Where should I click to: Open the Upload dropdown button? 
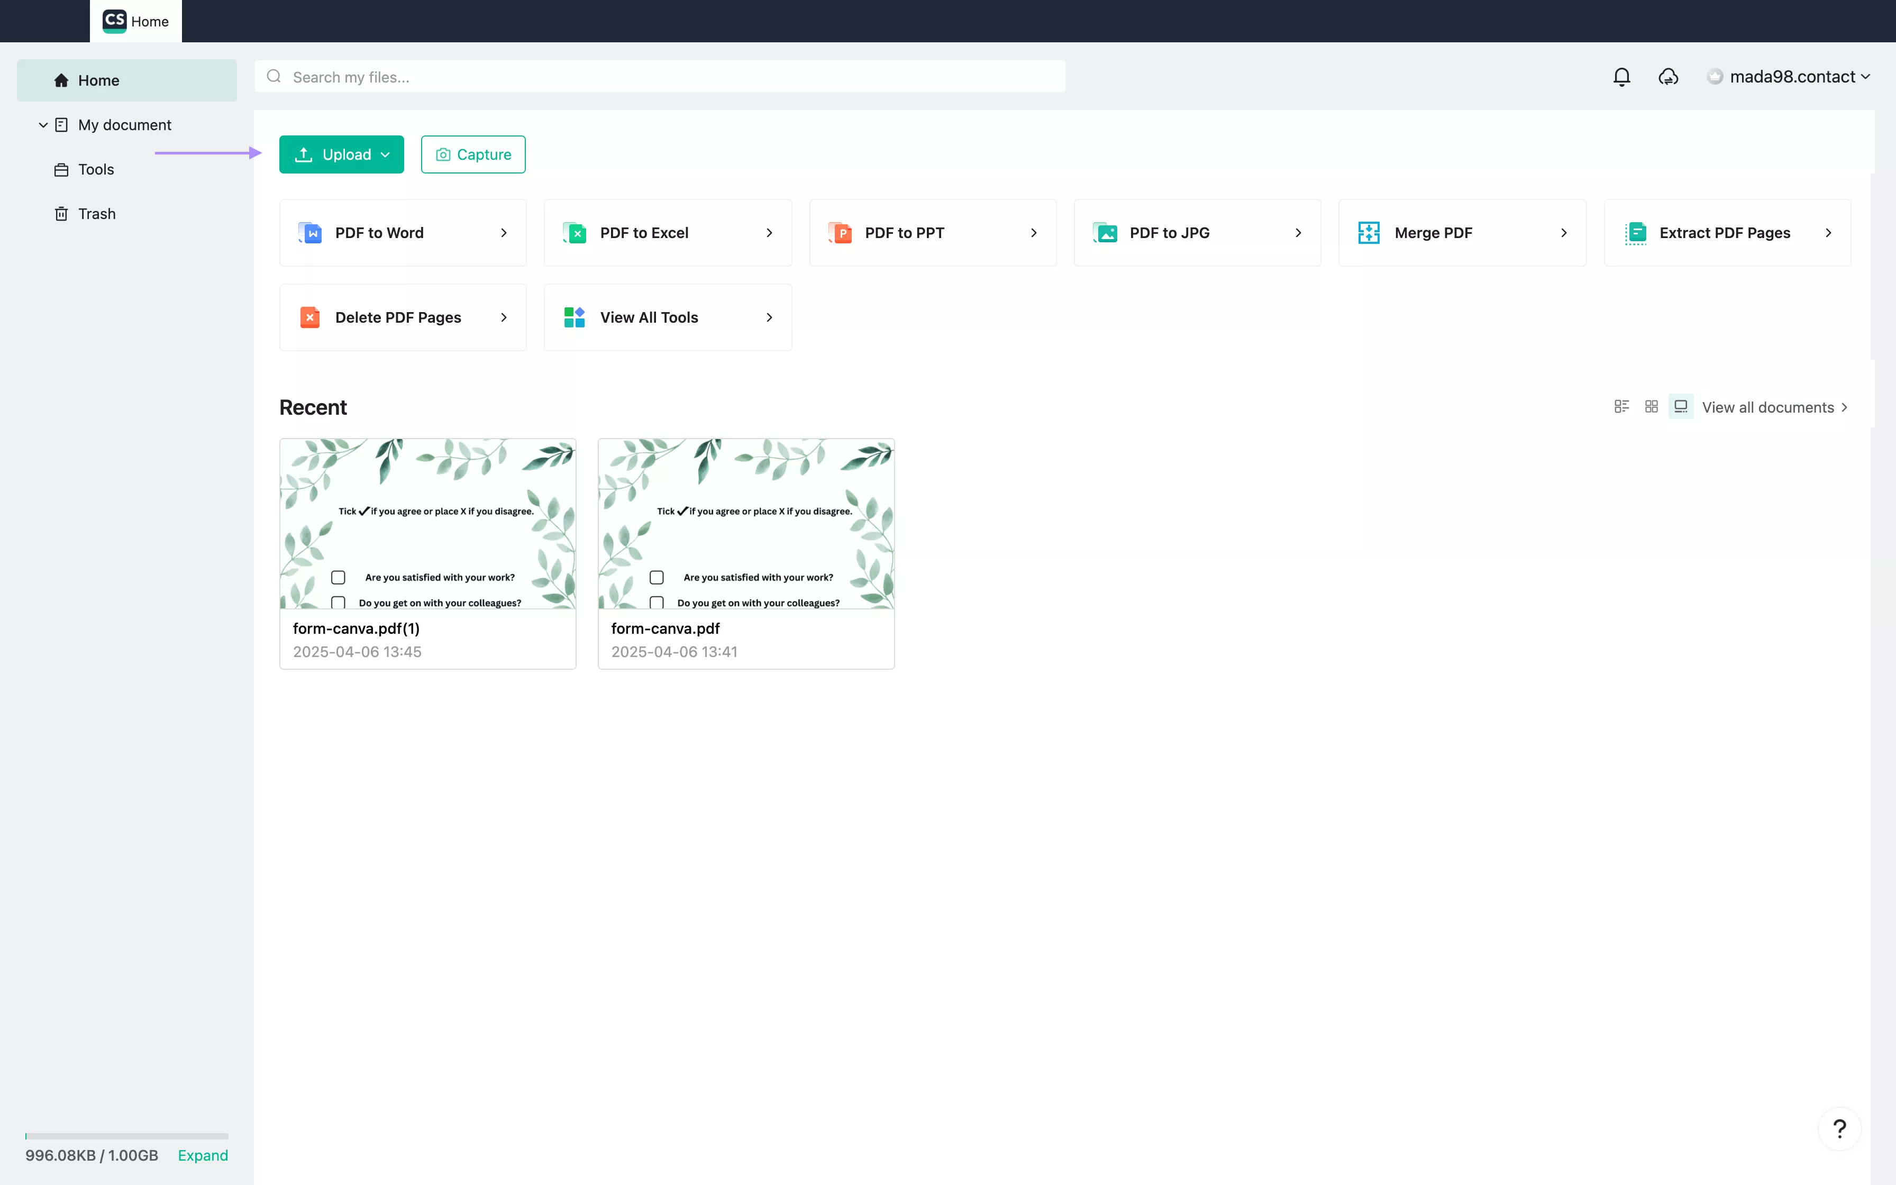tap(342, 154)
